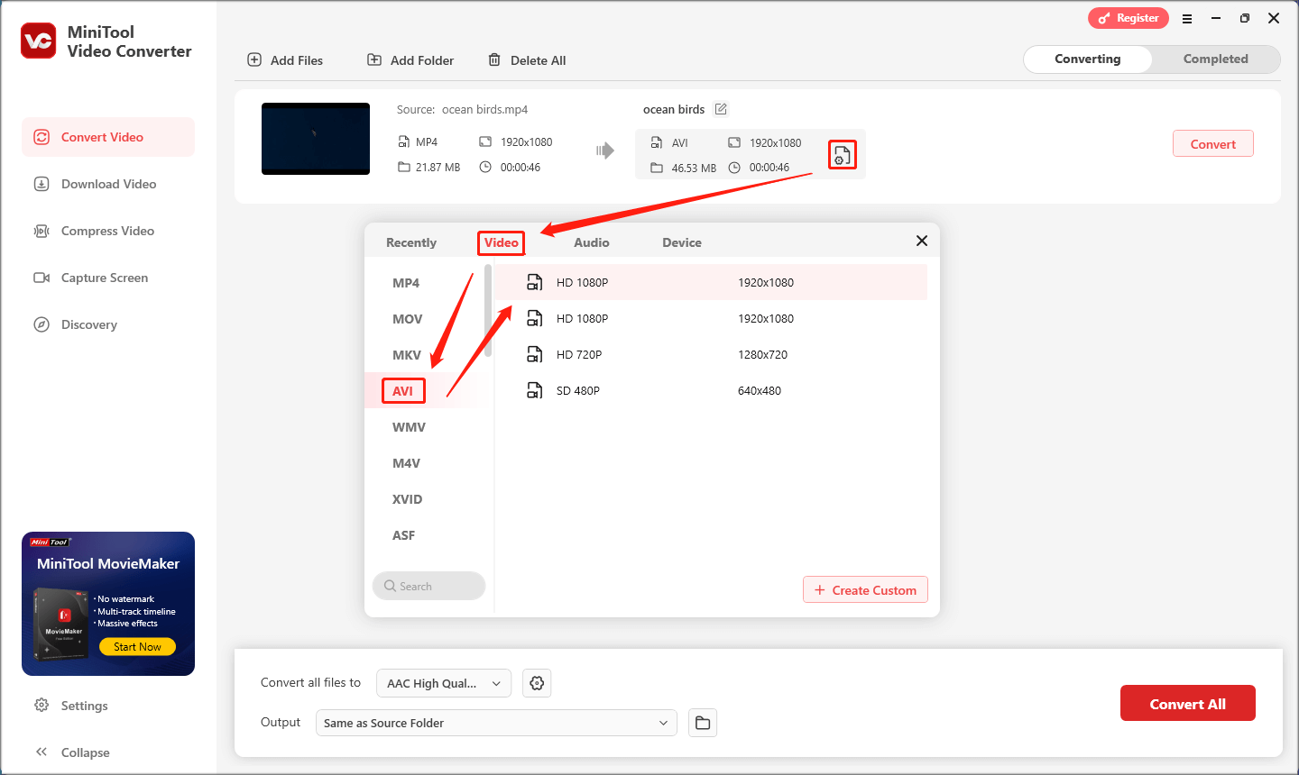
Task: Select the Recently tab in format popup
Action: [x=411, y=242]
